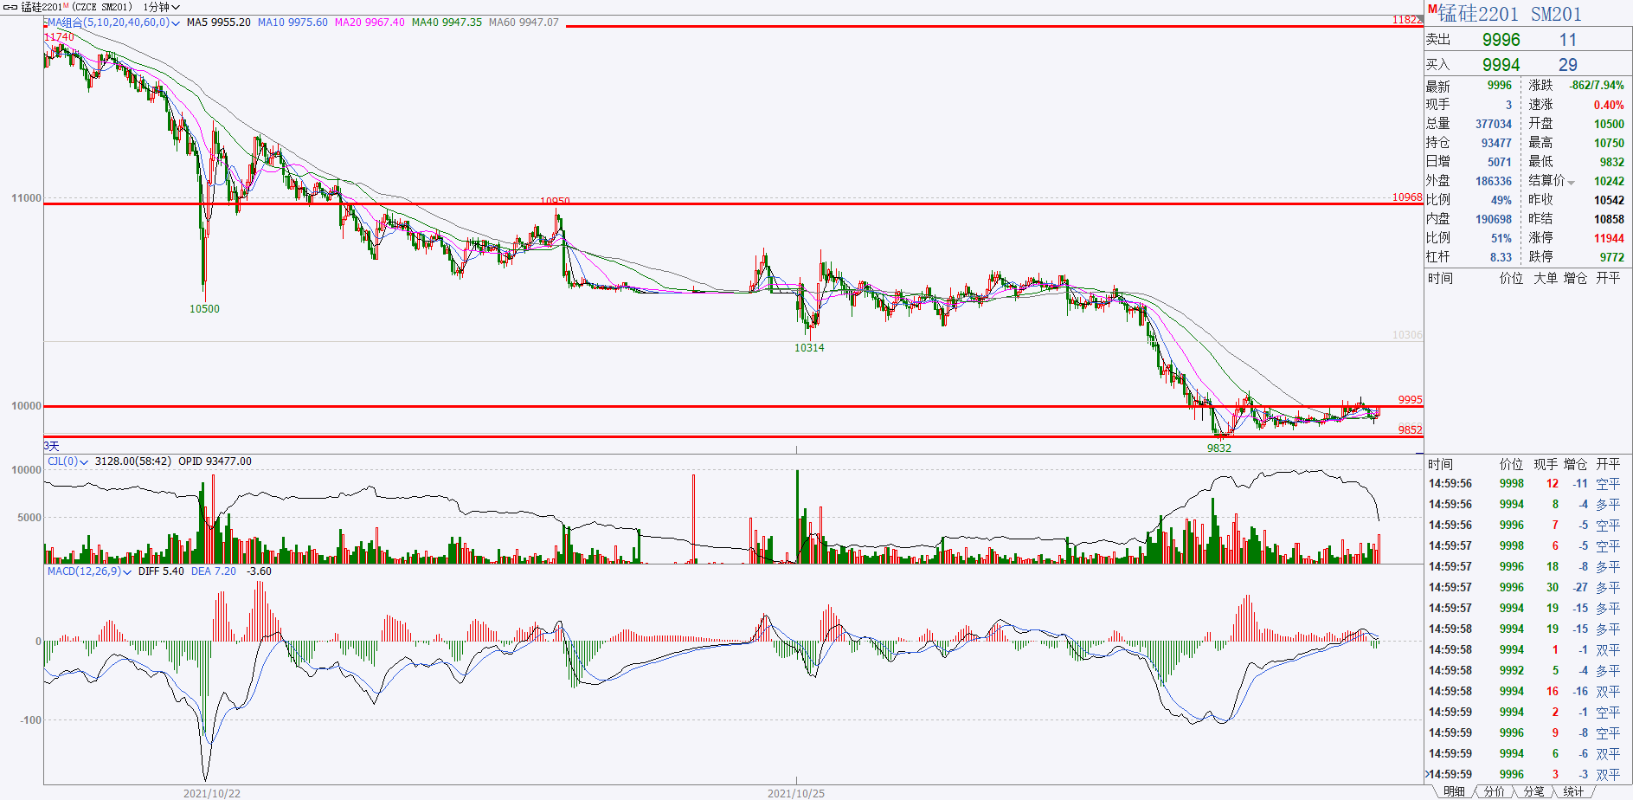The image size is (1633, 800).
Task: Click the 卖出 price 9996
Action: pos(1501,40)
